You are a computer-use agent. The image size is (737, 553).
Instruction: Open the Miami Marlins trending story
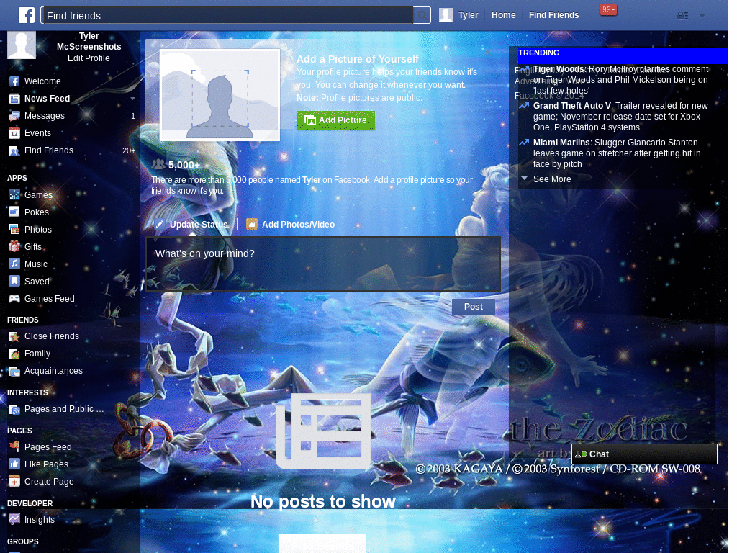pos(617,153)
